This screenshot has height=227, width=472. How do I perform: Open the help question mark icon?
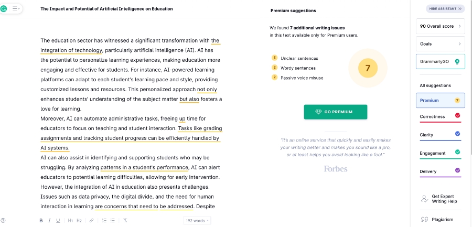click(x=4, y=221)
